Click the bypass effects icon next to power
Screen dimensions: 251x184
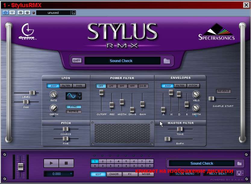(x=12, y=12)
